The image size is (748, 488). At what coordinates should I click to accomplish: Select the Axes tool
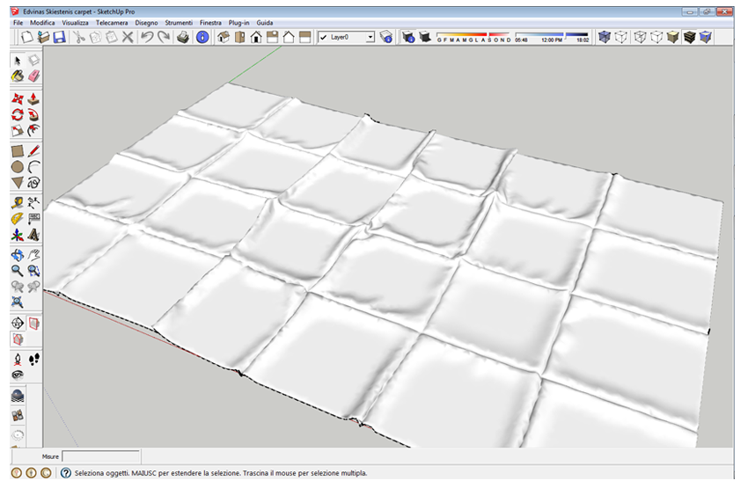18,235
